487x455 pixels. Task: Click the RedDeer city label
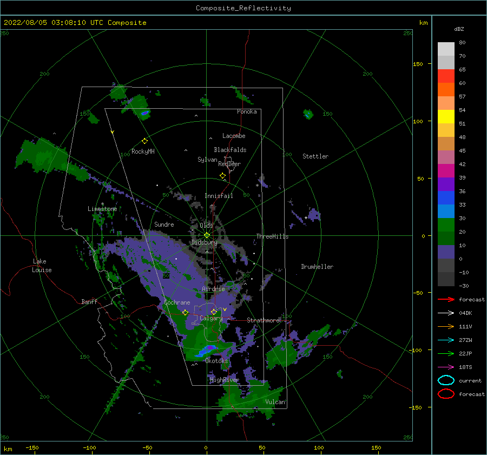coord(229,164)
